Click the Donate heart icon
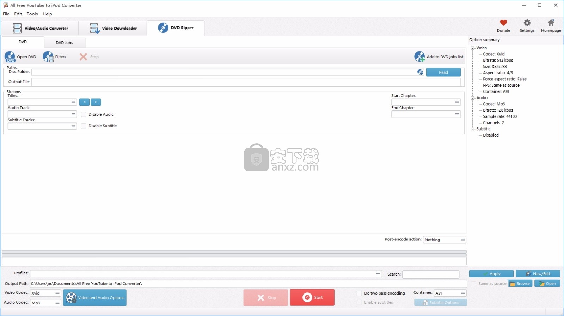Image resolution: width=564 pixels, height=316 pixels. click(x=503, y=23)
